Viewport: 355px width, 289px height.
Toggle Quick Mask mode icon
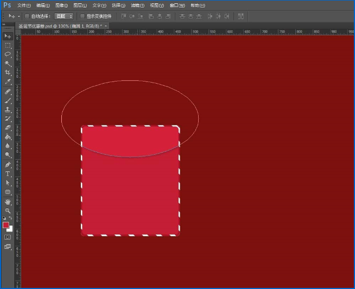tap(8, 237)
